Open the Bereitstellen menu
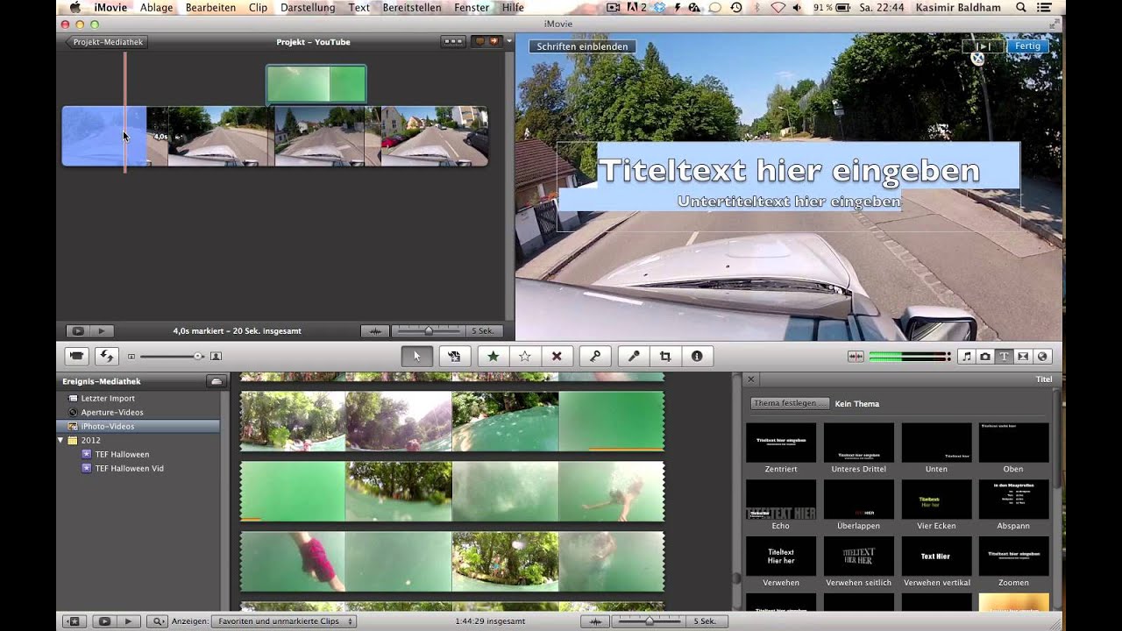The image size is (1122, 631). tap(412, 7)
